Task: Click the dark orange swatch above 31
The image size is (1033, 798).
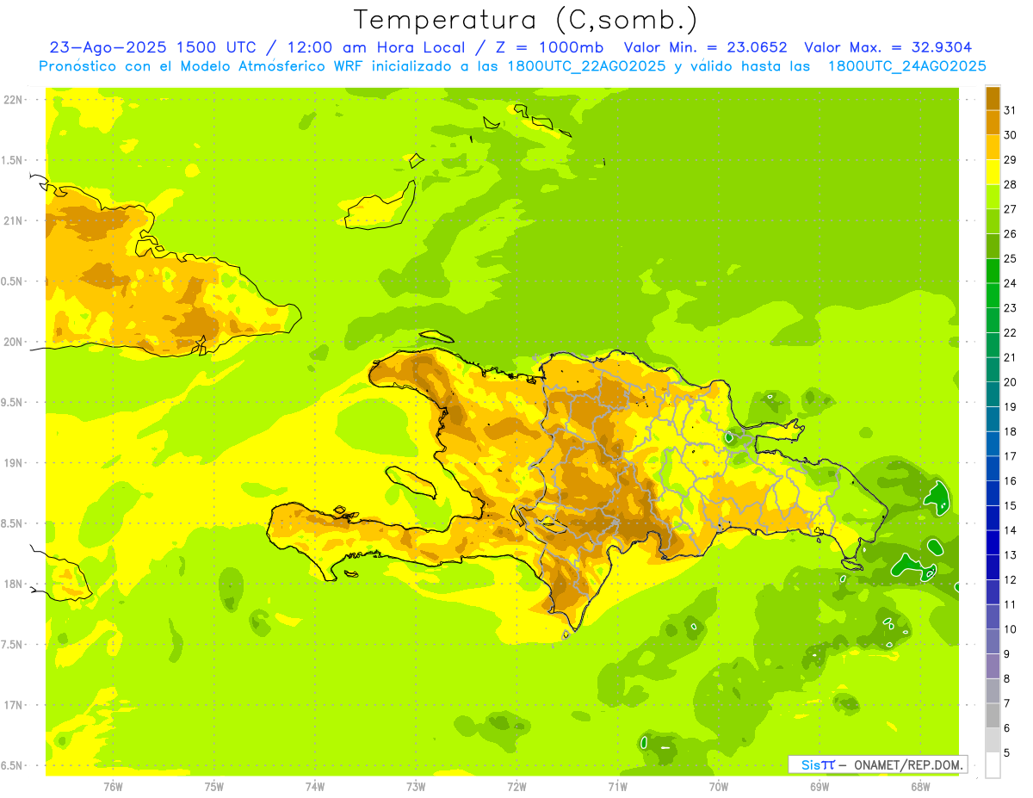Action: point(993,98)
